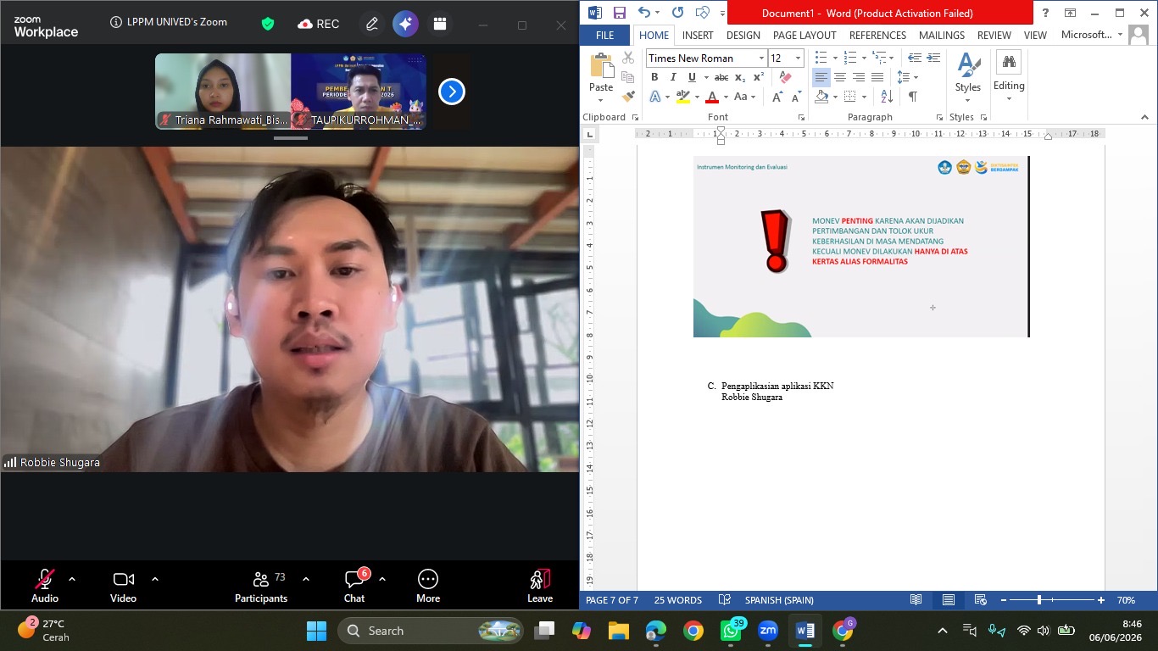Open the Font dialog launcher

tap(801, 118)
